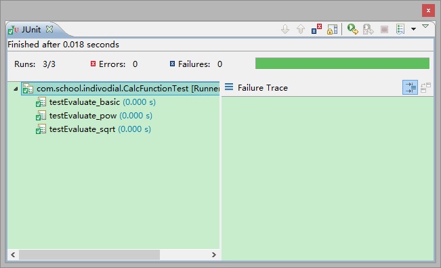The image size is (441, 268).
Task: Click Stop JUnit Test Run icon
Action: [x=385, y=29]
